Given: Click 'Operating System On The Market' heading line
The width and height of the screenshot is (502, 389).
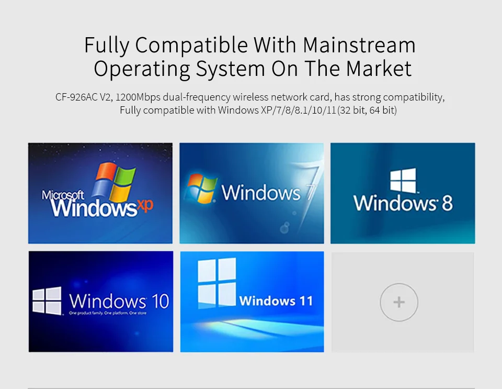Looking at the screenshot, I should (x=252, y=69).
